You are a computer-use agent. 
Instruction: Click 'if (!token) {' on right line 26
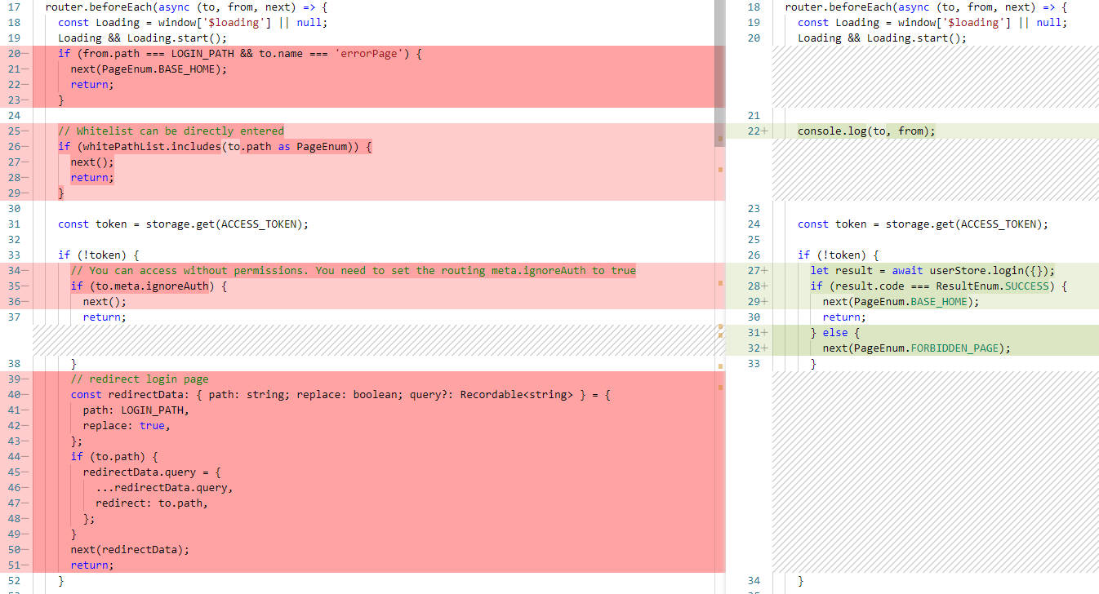tap(839, 255)
